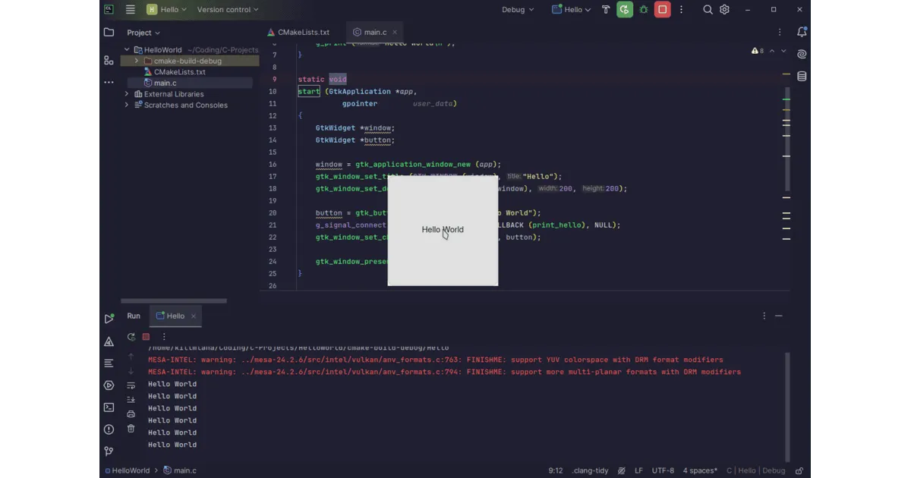Open Notifications with the bell icon

click(802, 32)
